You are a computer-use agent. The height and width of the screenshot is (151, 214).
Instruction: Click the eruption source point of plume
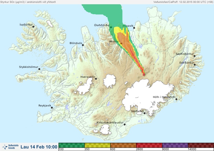click(x=144, y=75)
